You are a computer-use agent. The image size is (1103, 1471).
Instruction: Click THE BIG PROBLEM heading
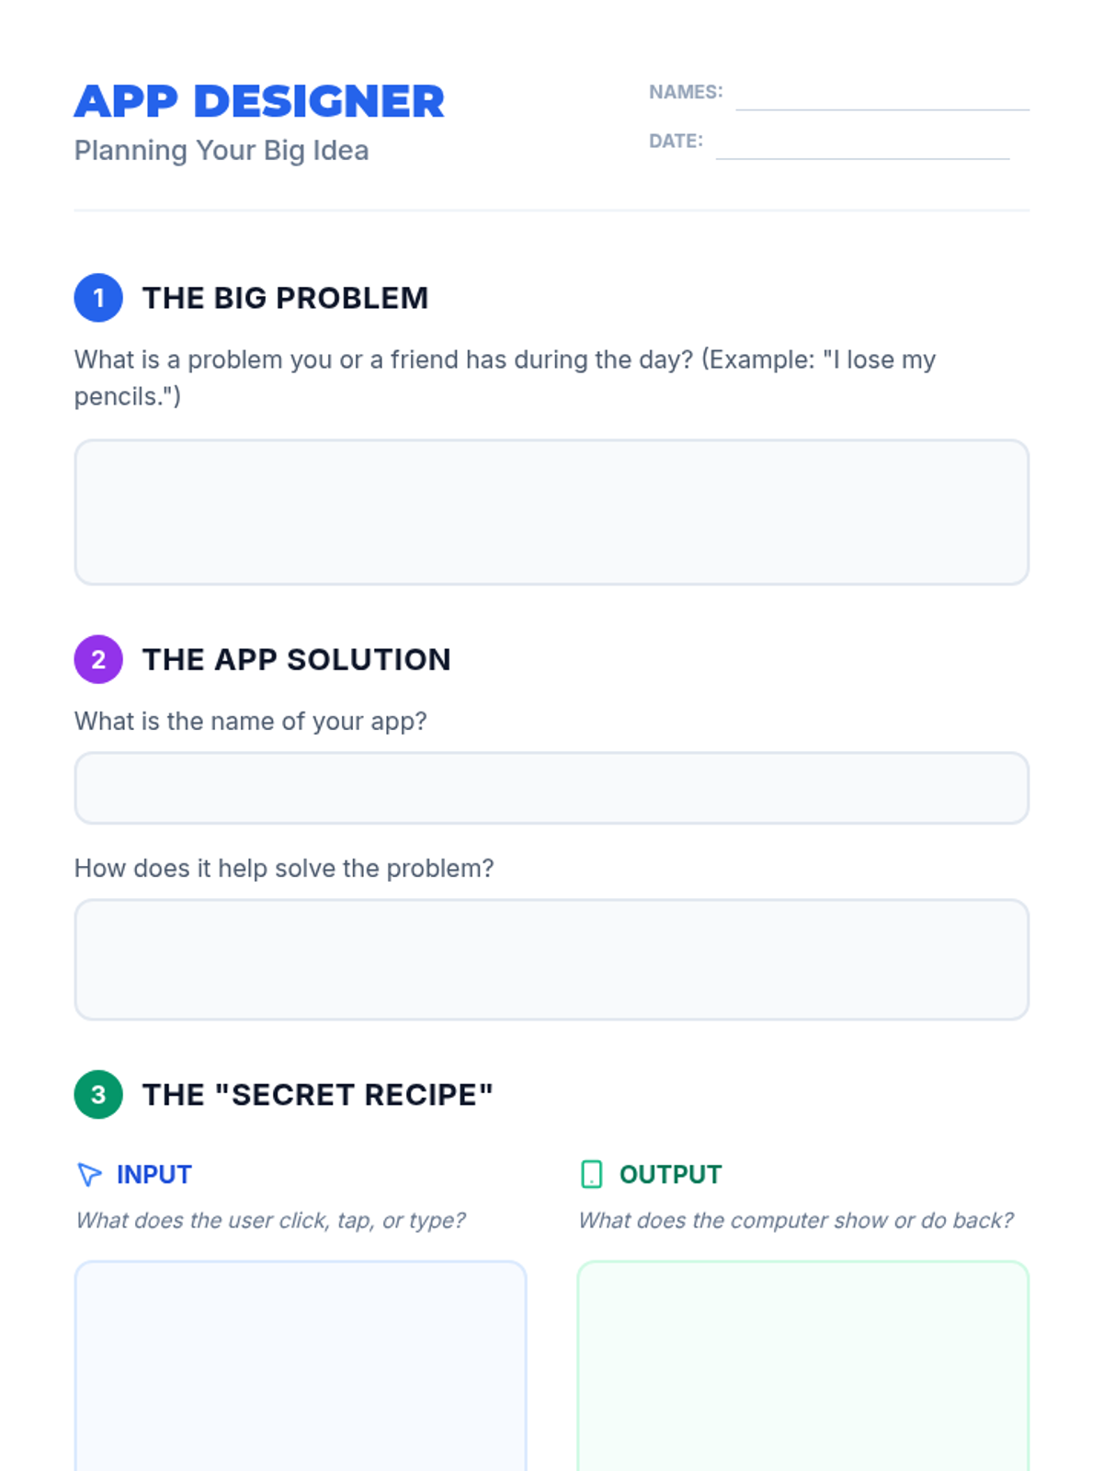pos(285,298)
